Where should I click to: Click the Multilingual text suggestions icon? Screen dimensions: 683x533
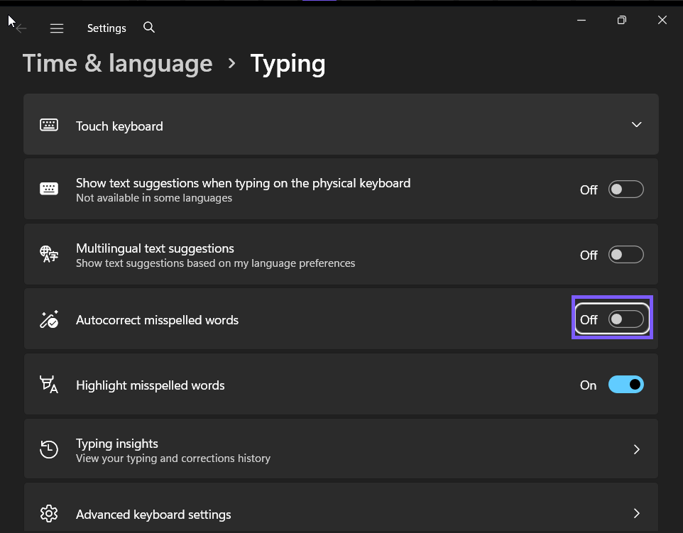[49, 254]
